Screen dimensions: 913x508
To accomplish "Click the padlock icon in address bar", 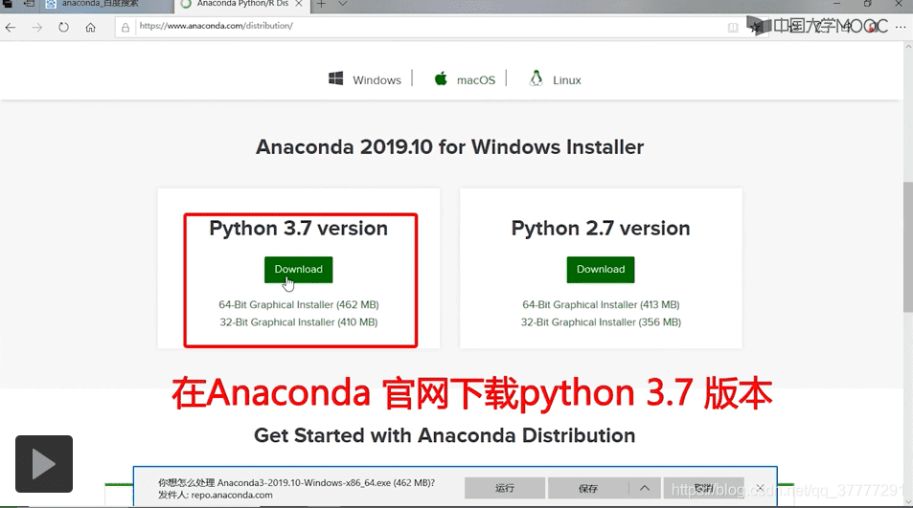I will pos(126,28).
